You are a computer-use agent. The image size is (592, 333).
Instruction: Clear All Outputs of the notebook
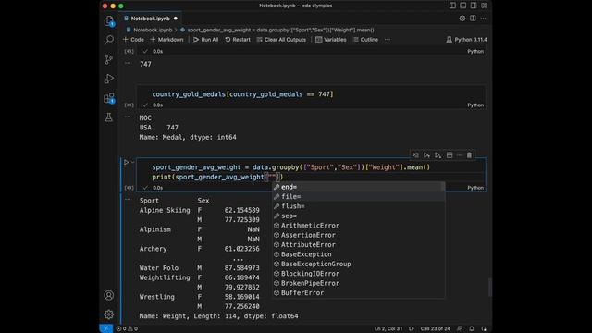pos(281,39)
